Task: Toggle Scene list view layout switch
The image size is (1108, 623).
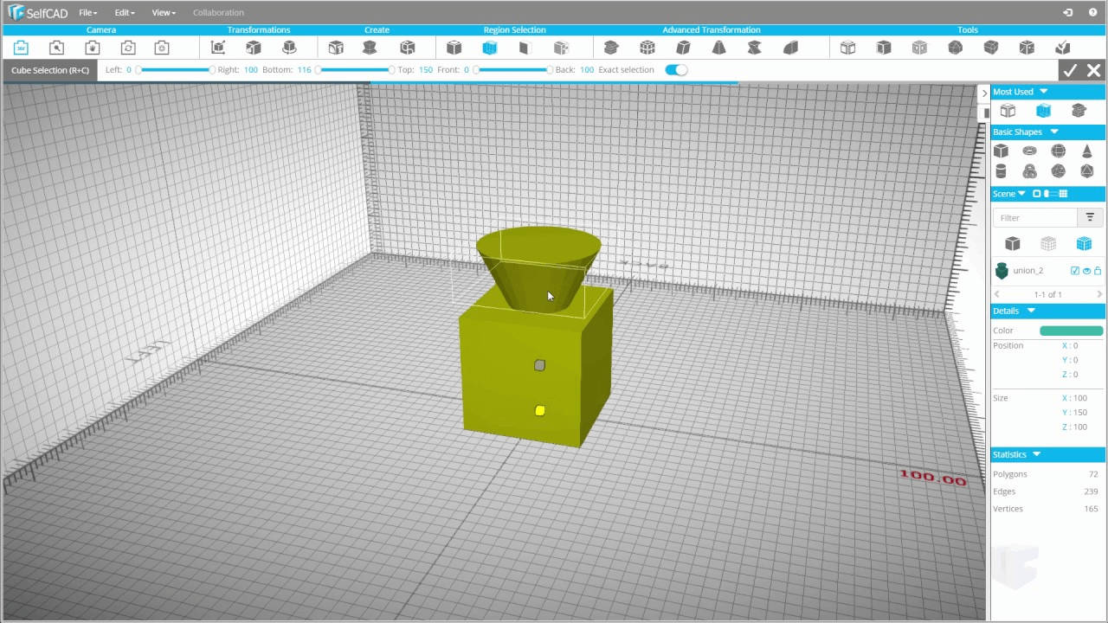Action: click(1050, 194)
